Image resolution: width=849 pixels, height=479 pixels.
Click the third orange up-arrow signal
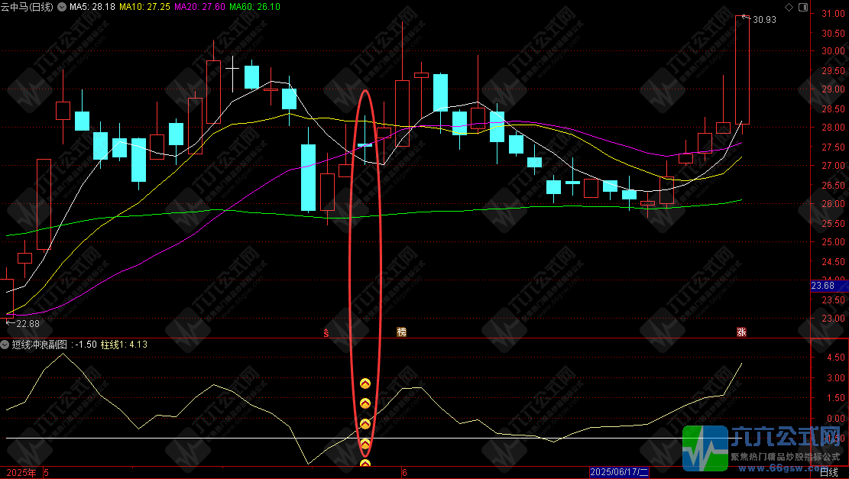365,424
